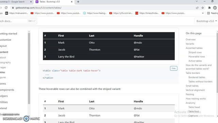Open the timesofindia bookmark

(x=147, y=13)
